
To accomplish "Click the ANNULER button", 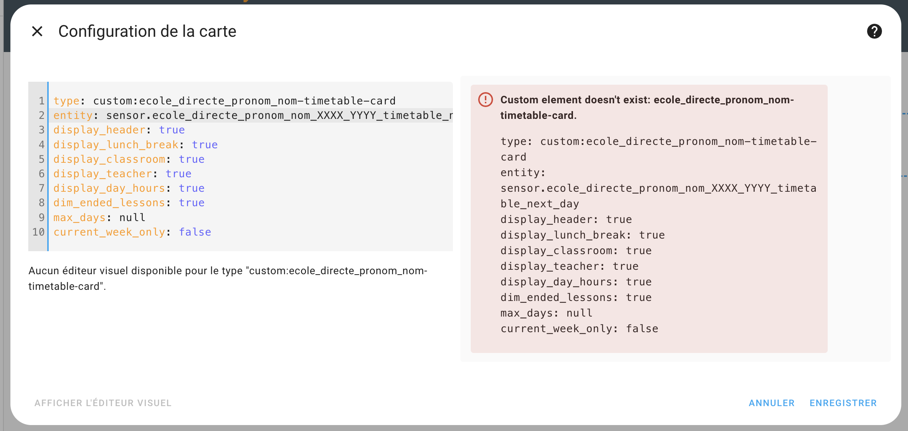I will point(772,403).
